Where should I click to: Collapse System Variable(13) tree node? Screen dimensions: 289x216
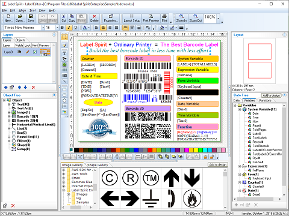click(240, 109)
